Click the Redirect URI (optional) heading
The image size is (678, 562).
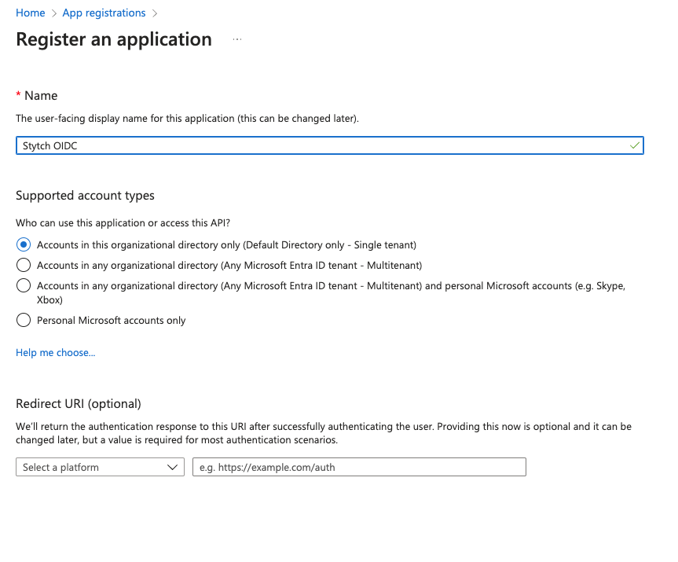click(79, 404)
